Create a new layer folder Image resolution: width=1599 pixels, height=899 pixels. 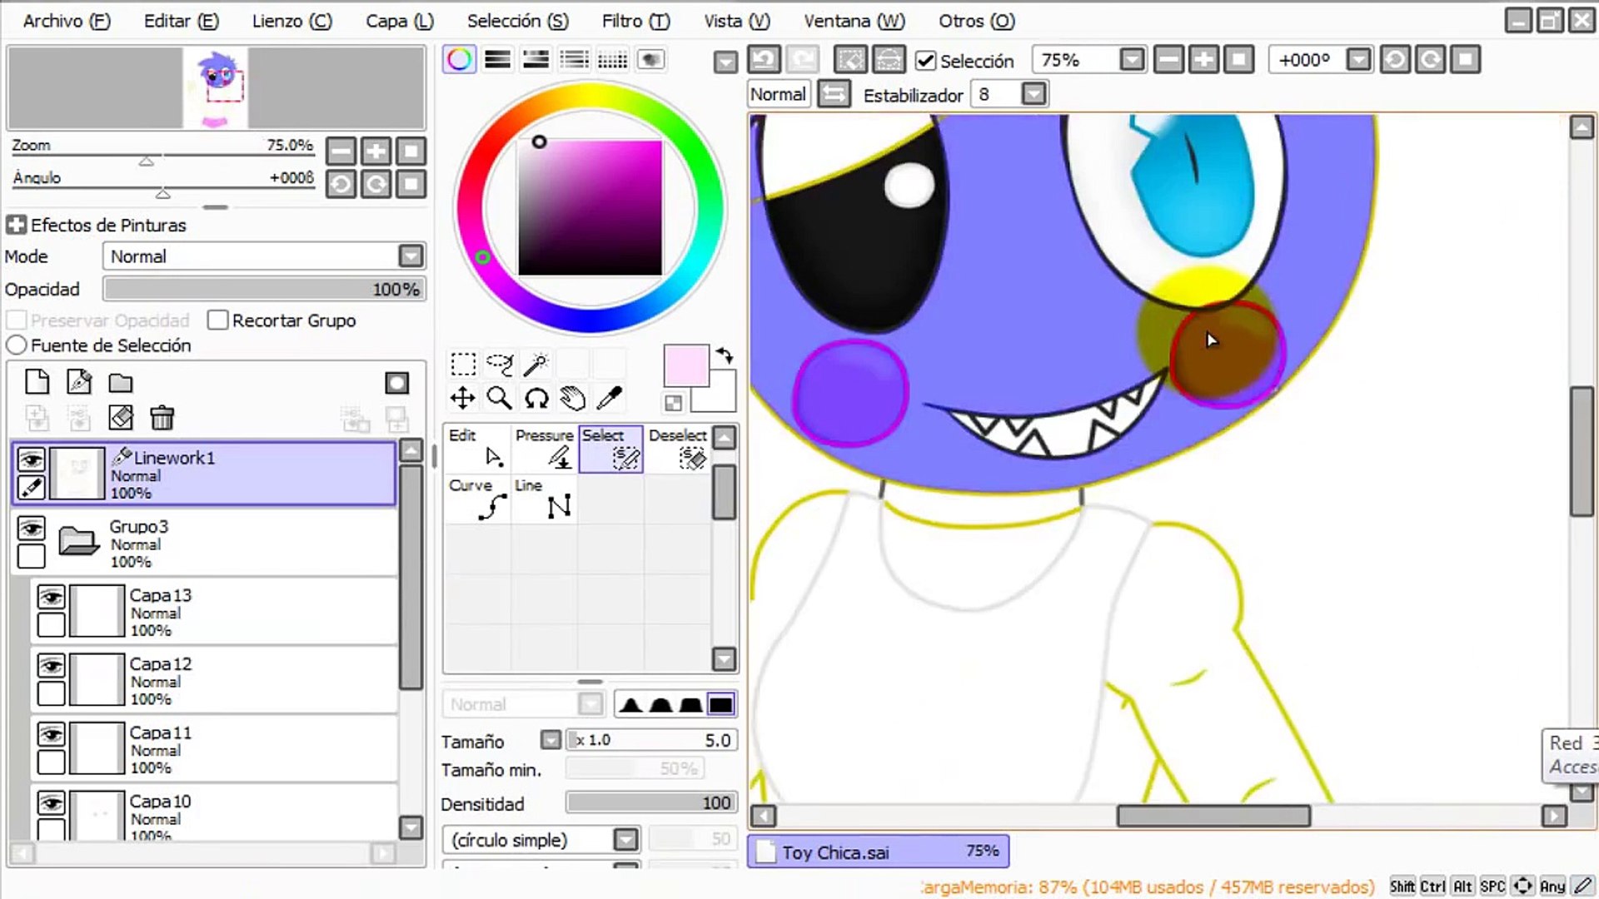[121, 383]
